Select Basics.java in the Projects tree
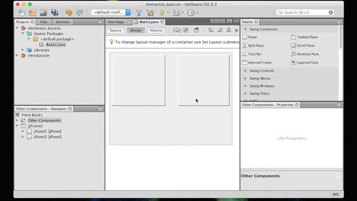This screenshot has width=357, height=201. tap(56, 45)
